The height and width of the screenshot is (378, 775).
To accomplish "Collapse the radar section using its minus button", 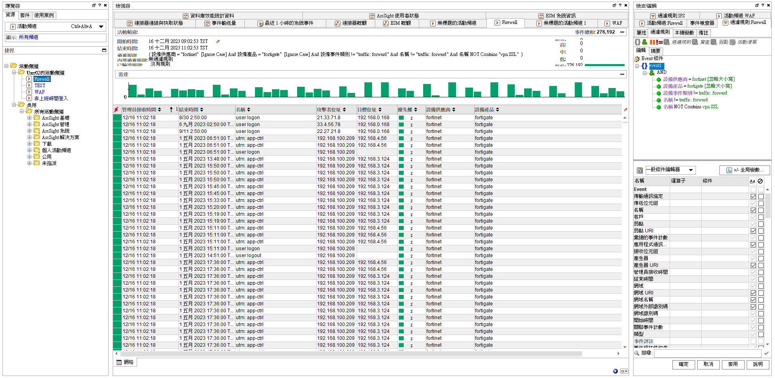I will pos(622,74).
